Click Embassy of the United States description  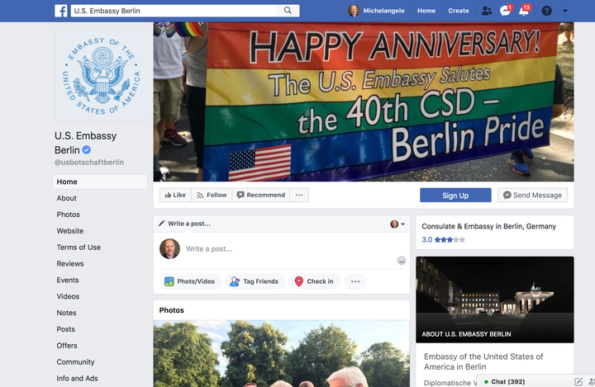click(483, 361)
